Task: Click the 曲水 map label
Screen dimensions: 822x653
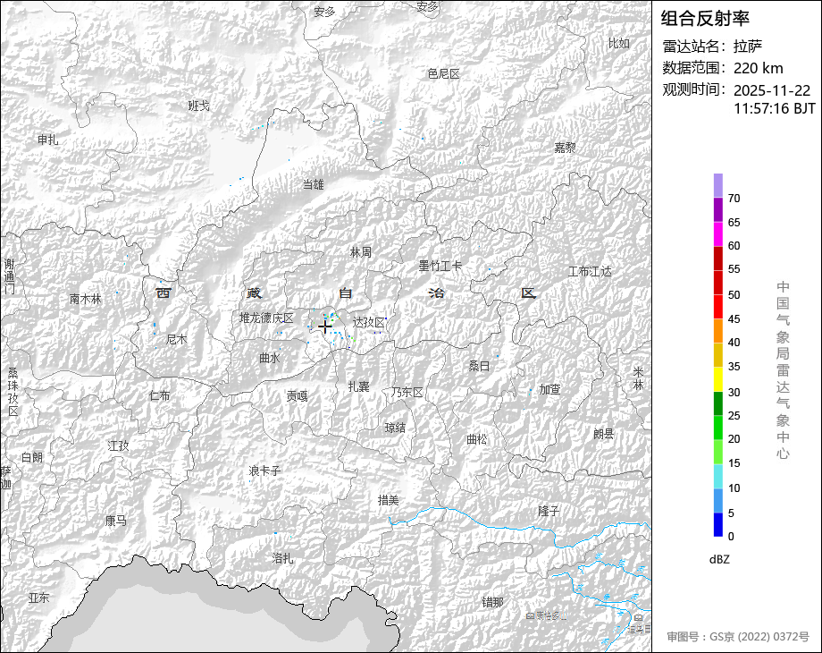Action: (270, 358)
